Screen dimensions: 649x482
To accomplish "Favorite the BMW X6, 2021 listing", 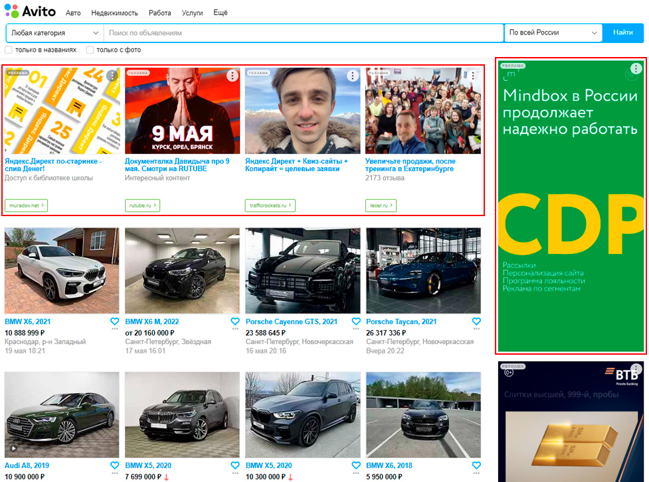I will pos(115,322).
